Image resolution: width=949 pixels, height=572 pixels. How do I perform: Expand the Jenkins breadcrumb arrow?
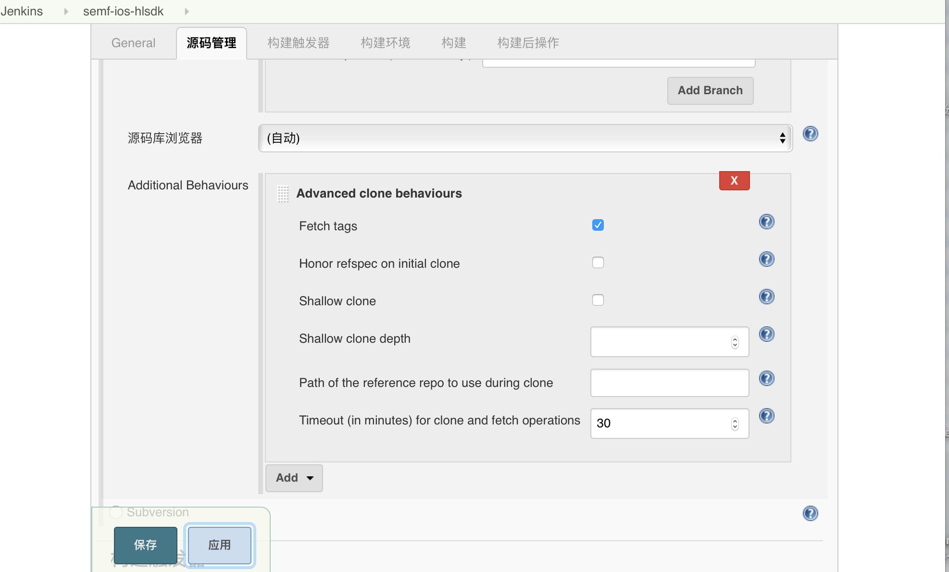click(66, 12)
